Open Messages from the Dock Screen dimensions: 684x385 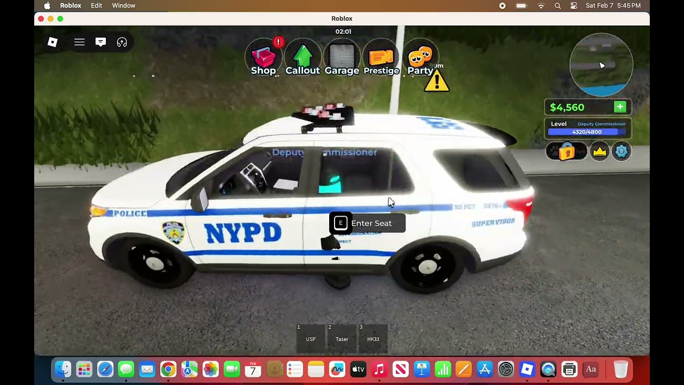[126, 369]
